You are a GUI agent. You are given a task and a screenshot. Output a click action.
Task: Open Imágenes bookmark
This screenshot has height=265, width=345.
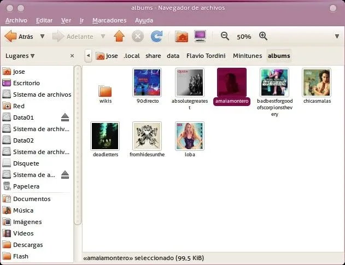point(37,222)
